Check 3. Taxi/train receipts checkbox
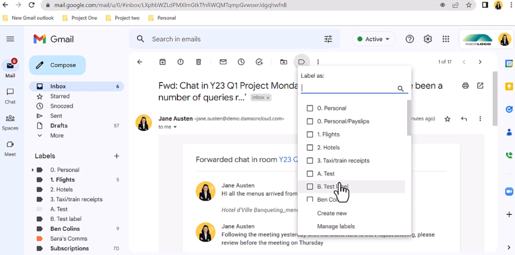The image size is (515, 255). coord(310,161)
